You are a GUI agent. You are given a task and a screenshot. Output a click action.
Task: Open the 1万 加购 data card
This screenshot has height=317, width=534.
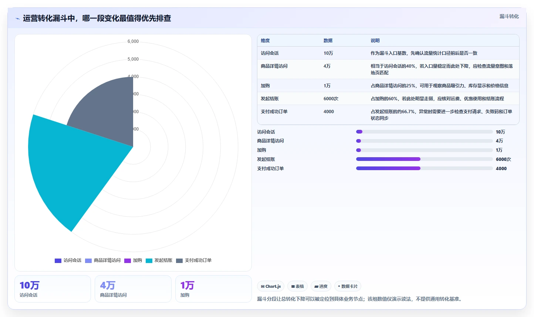point(213,289)
